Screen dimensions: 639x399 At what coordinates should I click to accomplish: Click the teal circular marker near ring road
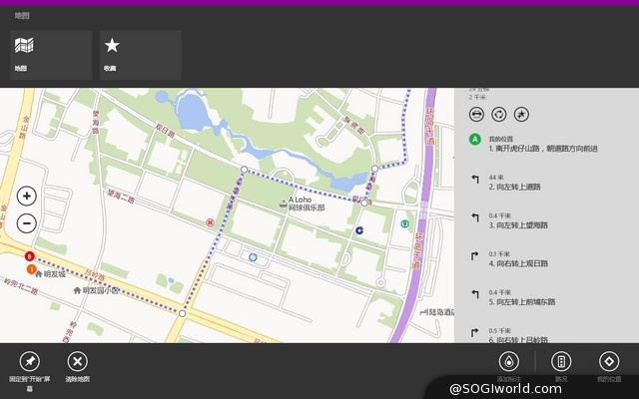pos(404,223)
